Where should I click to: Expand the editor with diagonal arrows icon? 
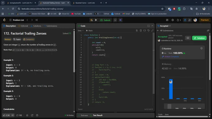click(x=152, y=31)
